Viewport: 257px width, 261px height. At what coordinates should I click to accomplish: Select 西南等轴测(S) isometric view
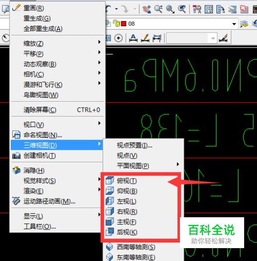tap(143, 247)
